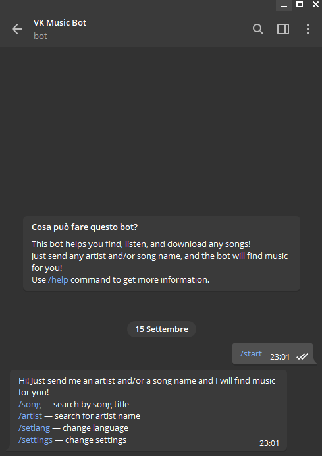Image resolution: width=322 pixels, height=456 pixels.
Task: Click the /setlang command link
Action: click(34, 428)
